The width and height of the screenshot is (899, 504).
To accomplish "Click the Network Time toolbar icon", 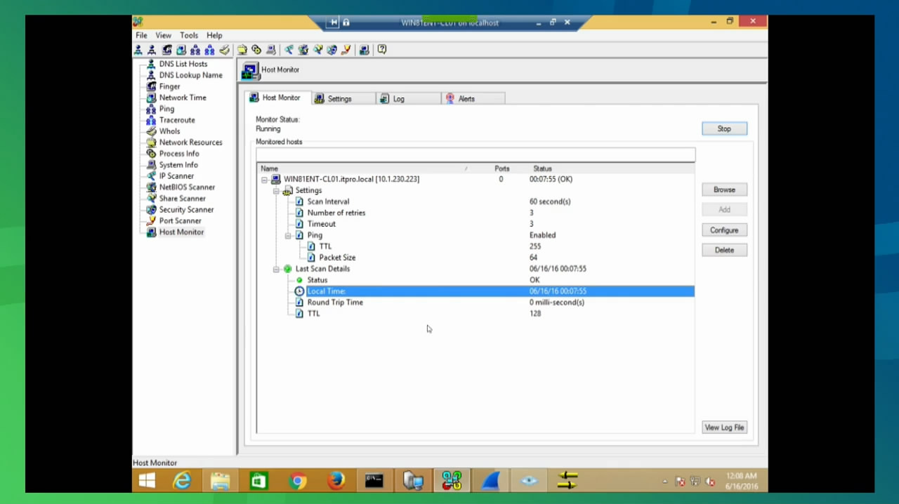I will [181, 50].
